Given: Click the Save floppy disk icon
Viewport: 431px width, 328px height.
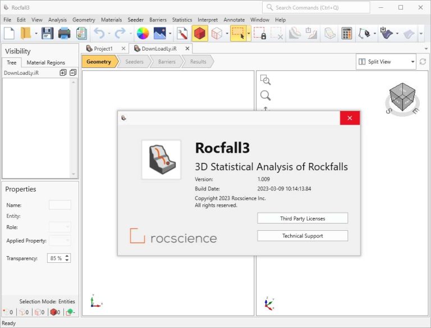Looking at the screenshot, I should pyautogui.click(x=47, y=33).
